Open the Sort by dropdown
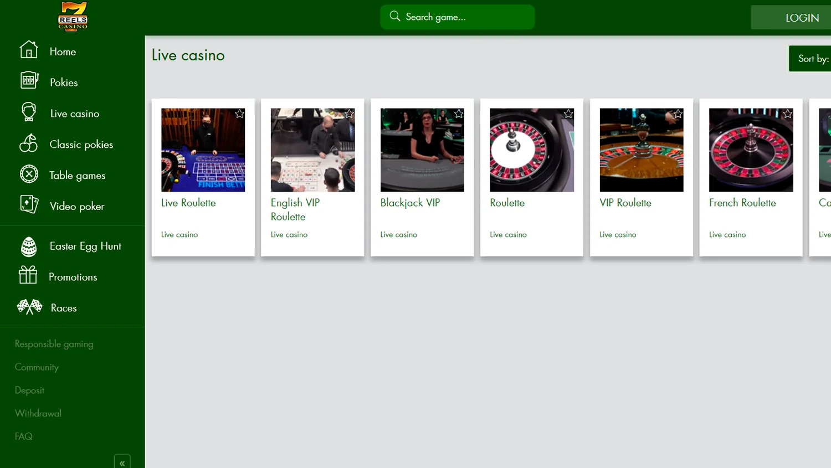This screenshot has height=468, width=831. [x=812, y=59]
